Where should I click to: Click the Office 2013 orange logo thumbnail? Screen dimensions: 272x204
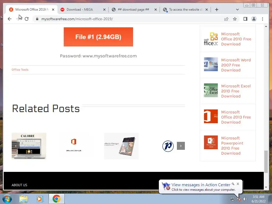click(x=211, y=116)
